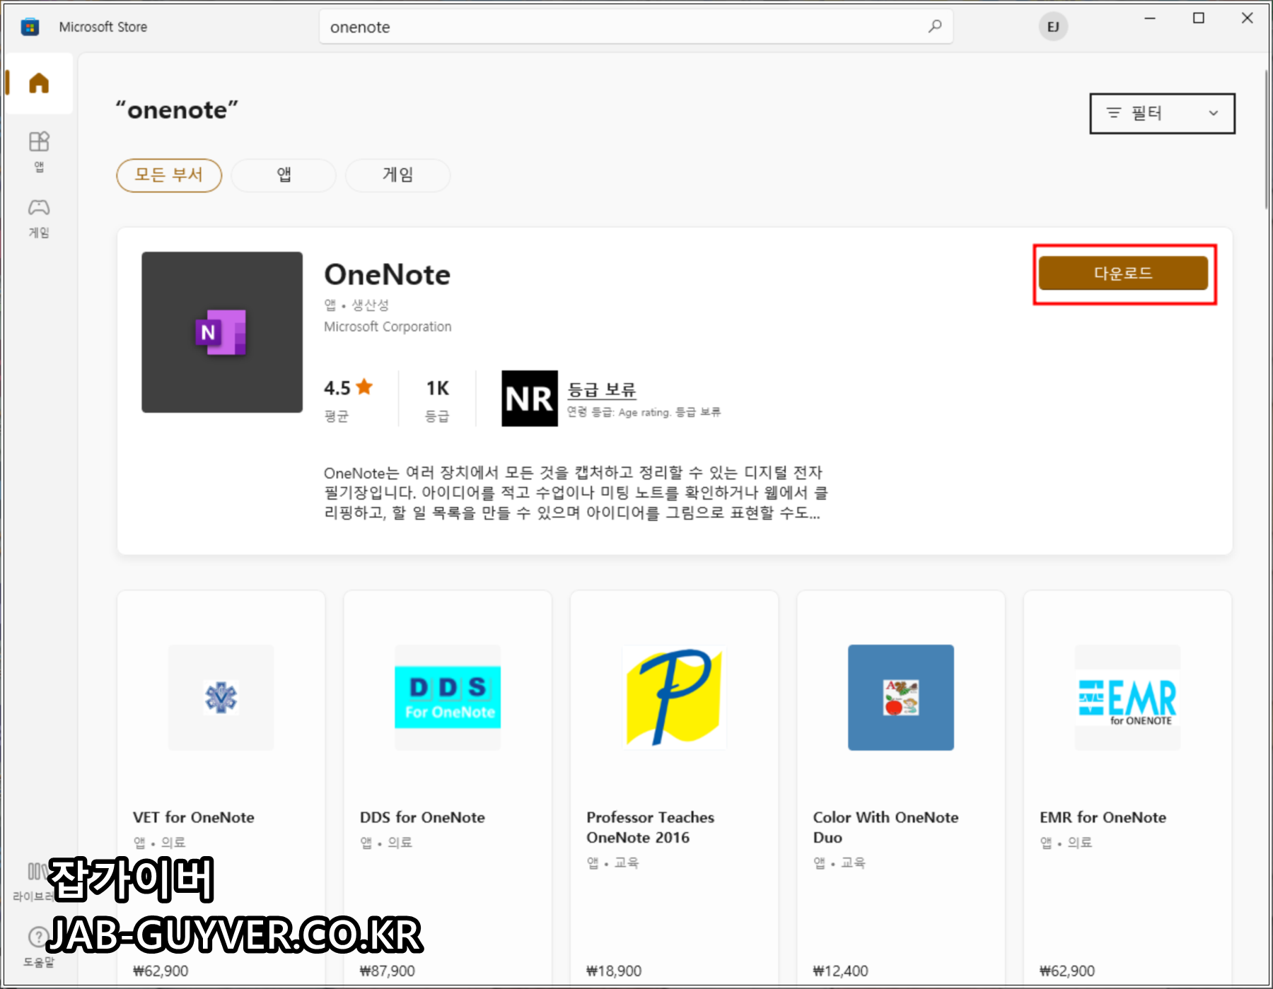Screen dimensions: 1273x989
Task: Click the 4.5 star average rating
Action: [348, 388]
